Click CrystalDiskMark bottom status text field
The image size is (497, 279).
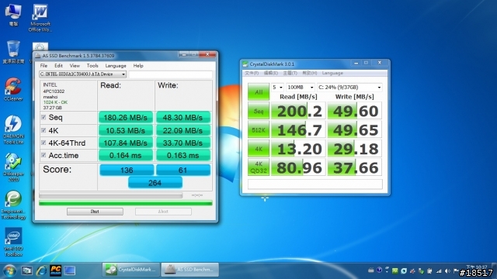(x=315, y=184)
